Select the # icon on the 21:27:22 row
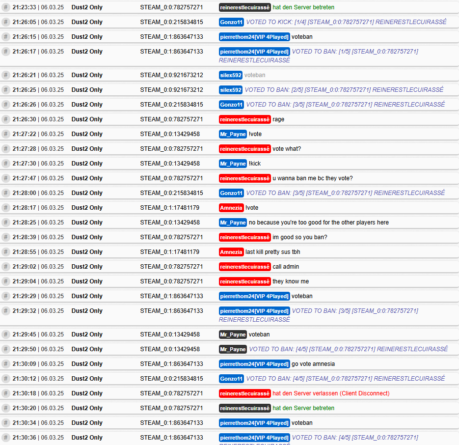Image resolution: width=459 pixels, height=445 pixels. pos(6,134)
